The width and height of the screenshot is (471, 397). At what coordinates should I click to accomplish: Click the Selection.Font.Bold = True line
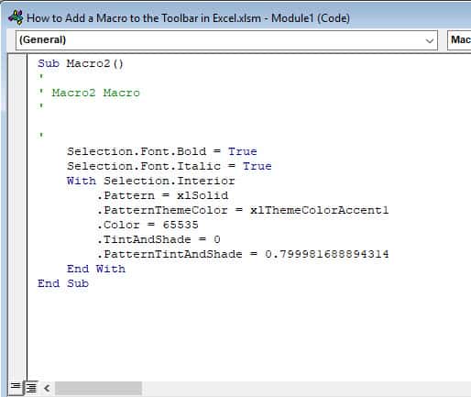coord(162,151)
